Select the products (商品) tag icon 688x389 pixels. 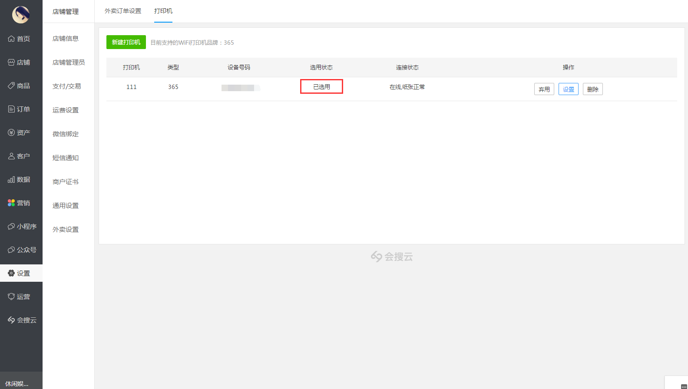[x=11, y=86]
